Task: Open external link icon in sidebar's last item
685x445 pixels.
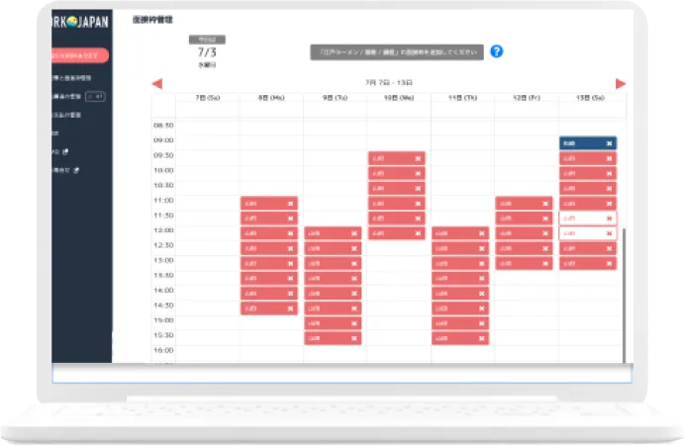Action: point(76,169)
